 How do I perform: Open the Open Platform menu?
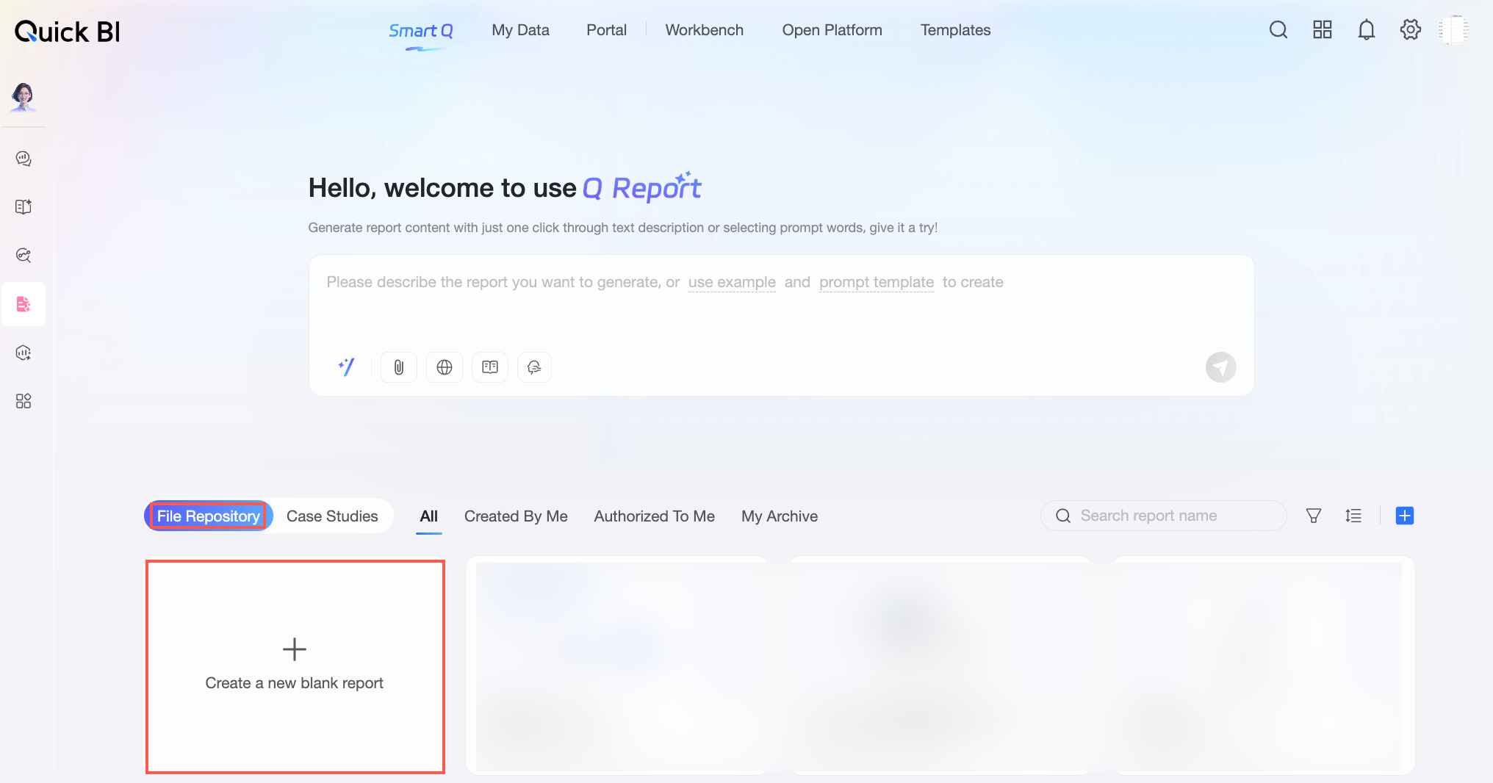click(x=832, y=30)
